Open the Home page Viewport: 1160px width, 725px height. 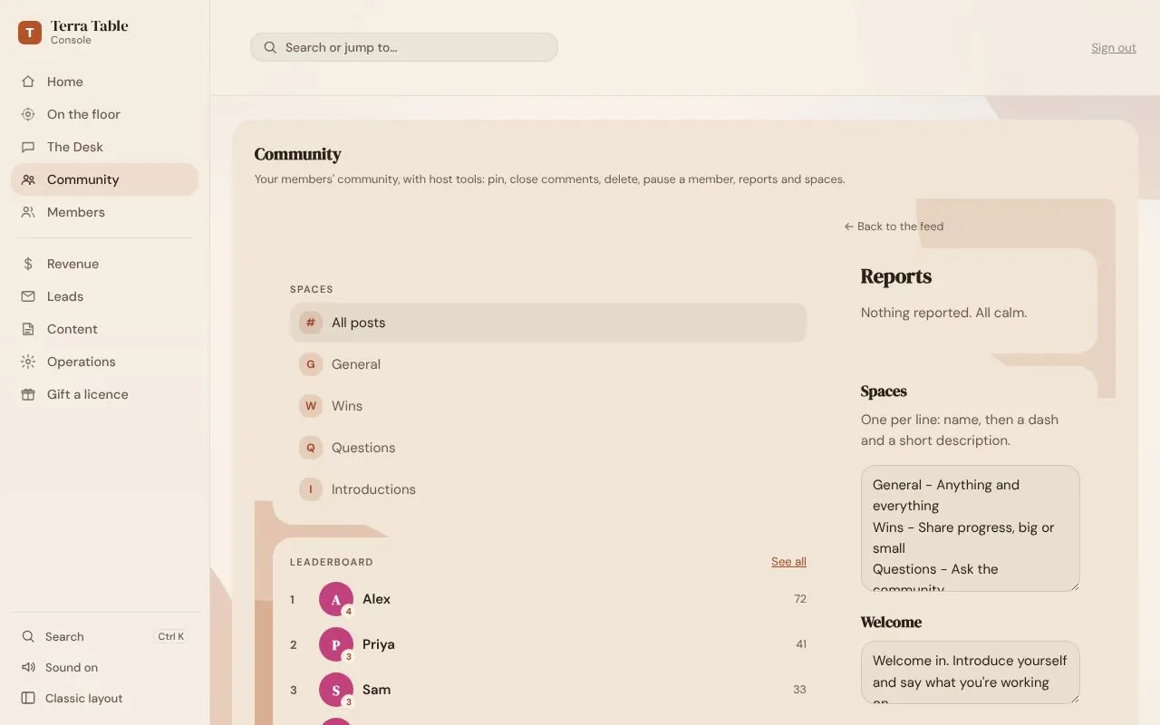(104, 82)
